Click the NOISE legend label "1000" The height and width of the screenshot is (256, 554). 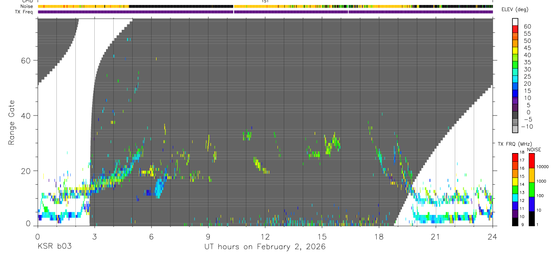(540, 181)
